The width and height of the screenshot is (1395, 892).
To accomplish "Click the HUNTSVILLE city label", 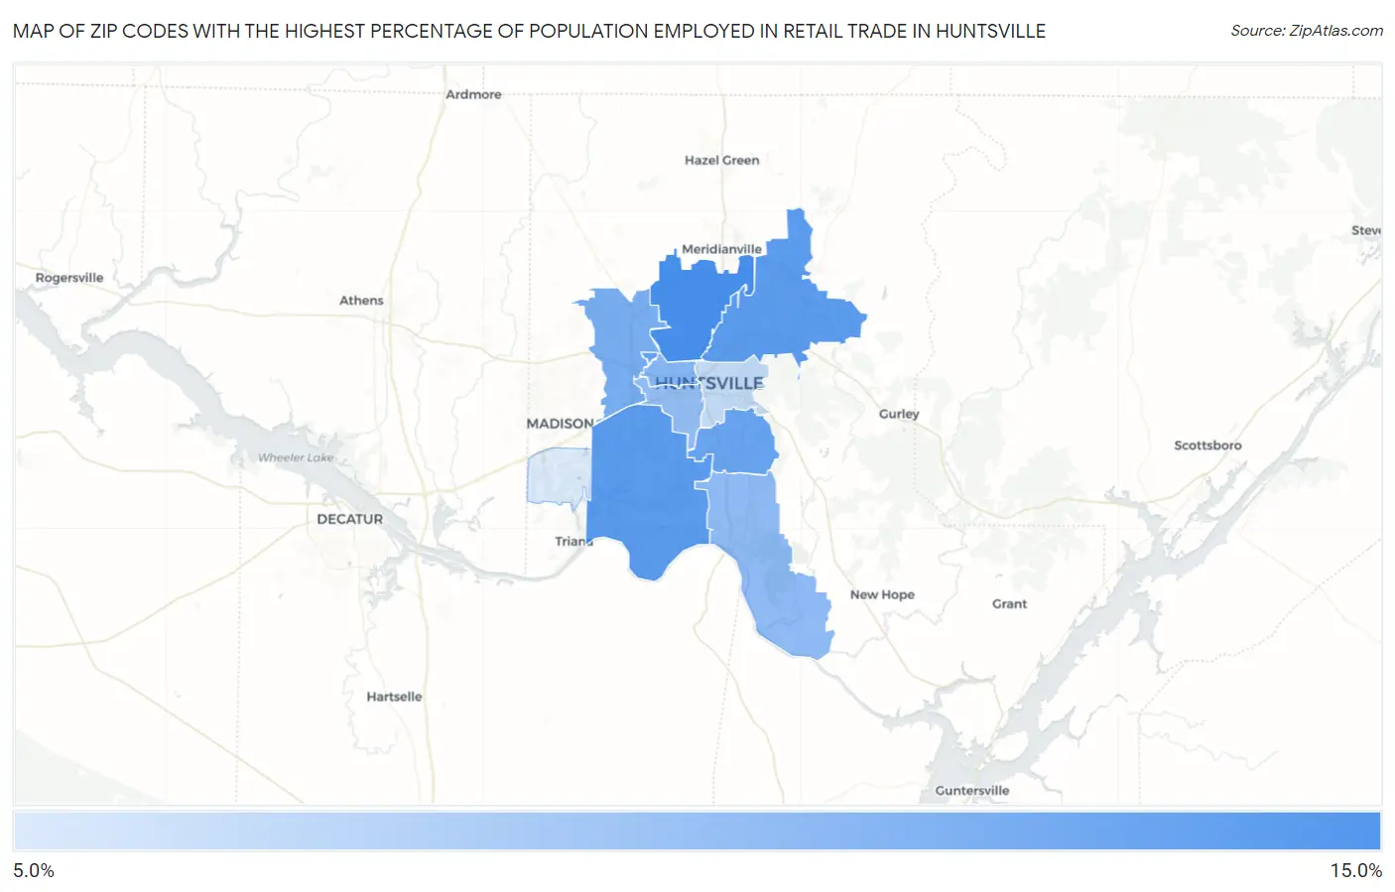I will 709,383.
